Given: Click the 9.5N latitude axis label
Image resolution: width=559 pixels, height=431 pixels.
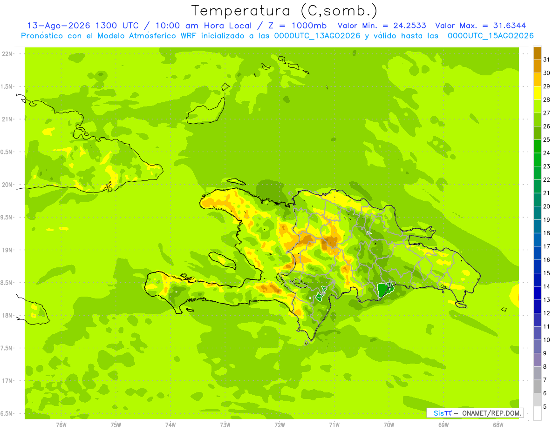Looking at the screenshot, I should pos(7,218).
